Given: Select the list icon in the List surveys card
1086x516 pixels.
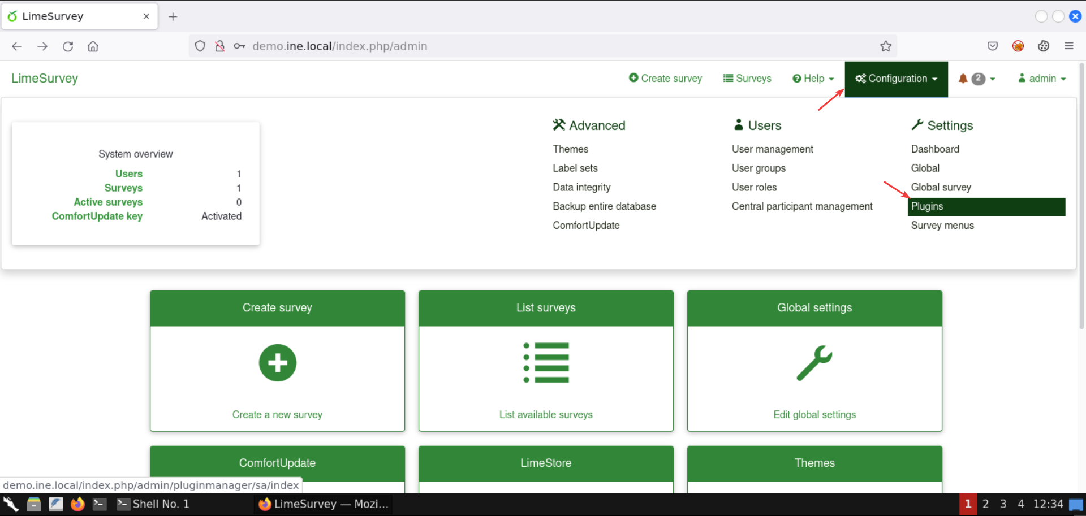Looking at the screenshot, I should [545, 363].
